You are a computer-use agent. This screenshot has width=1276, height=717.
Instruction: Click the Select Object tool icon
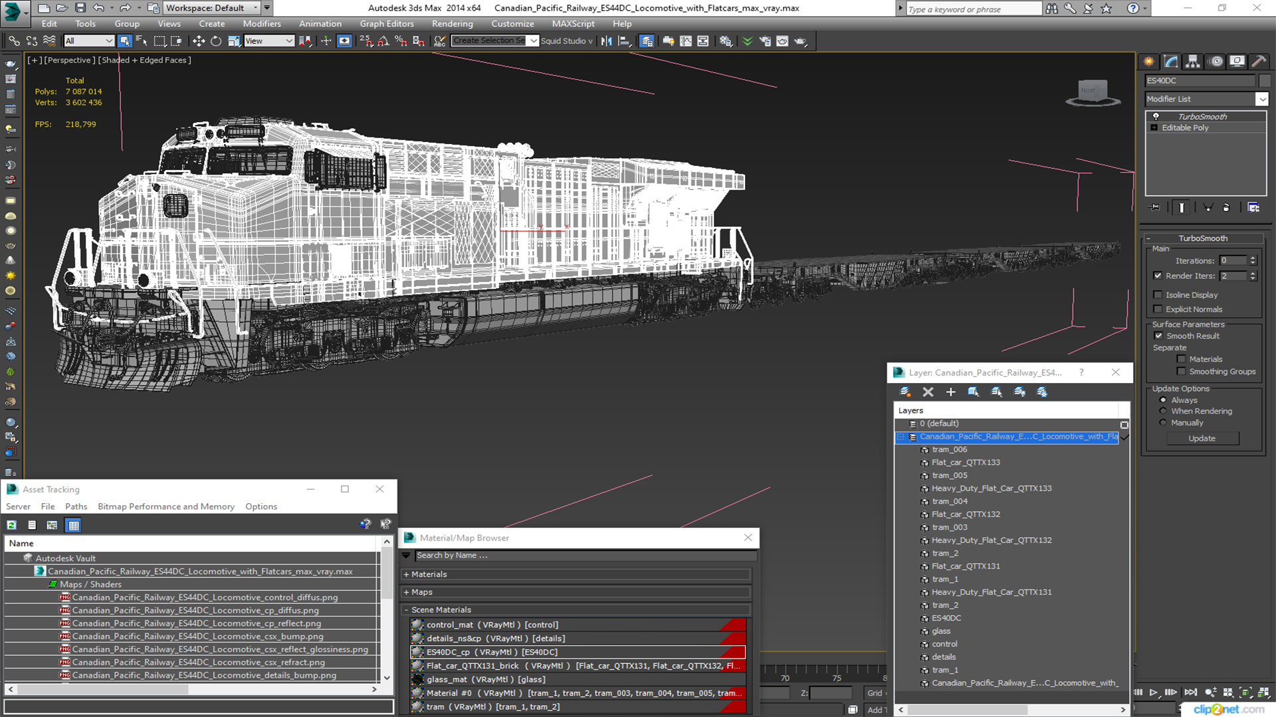(124, 41)
